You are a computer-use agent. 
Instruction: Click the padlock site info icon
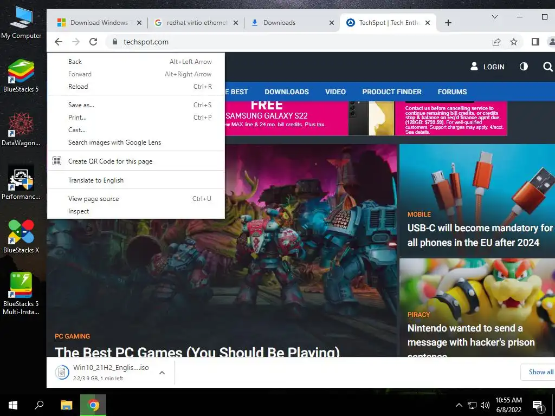(x=115, y=42)
